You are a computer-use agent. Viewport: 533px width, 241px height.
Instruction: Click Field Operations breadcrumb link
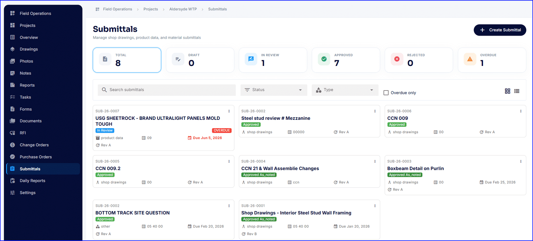[x=118, y=9]
